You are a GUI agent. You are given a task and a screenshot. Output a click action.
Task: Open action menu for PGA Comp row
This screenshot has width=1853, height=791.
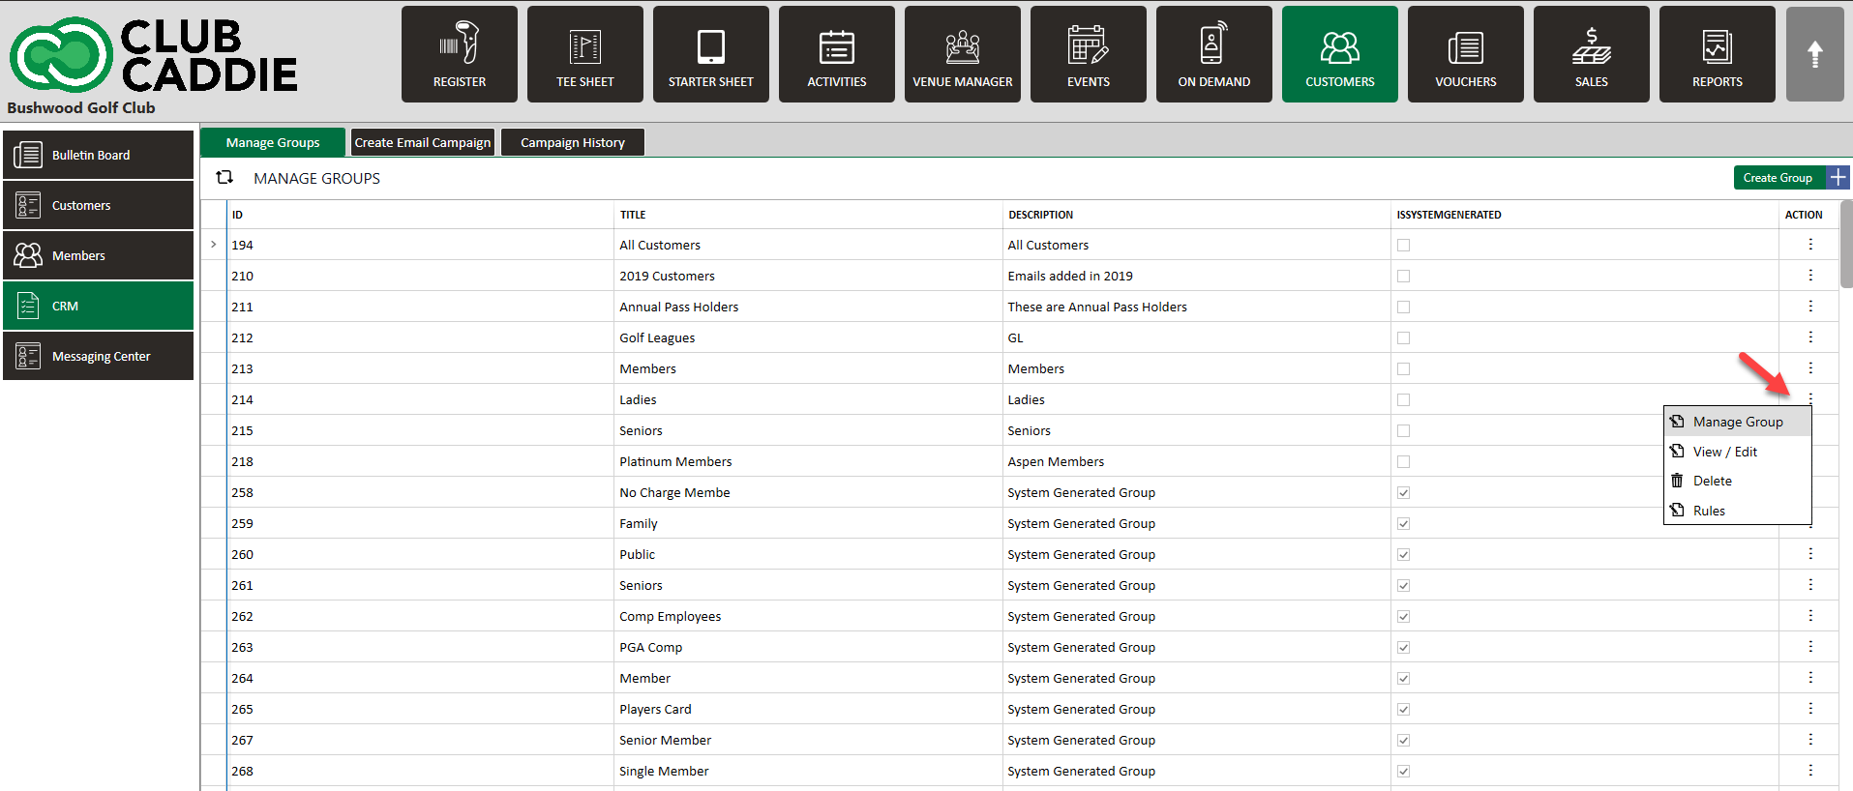[1809, 647]
